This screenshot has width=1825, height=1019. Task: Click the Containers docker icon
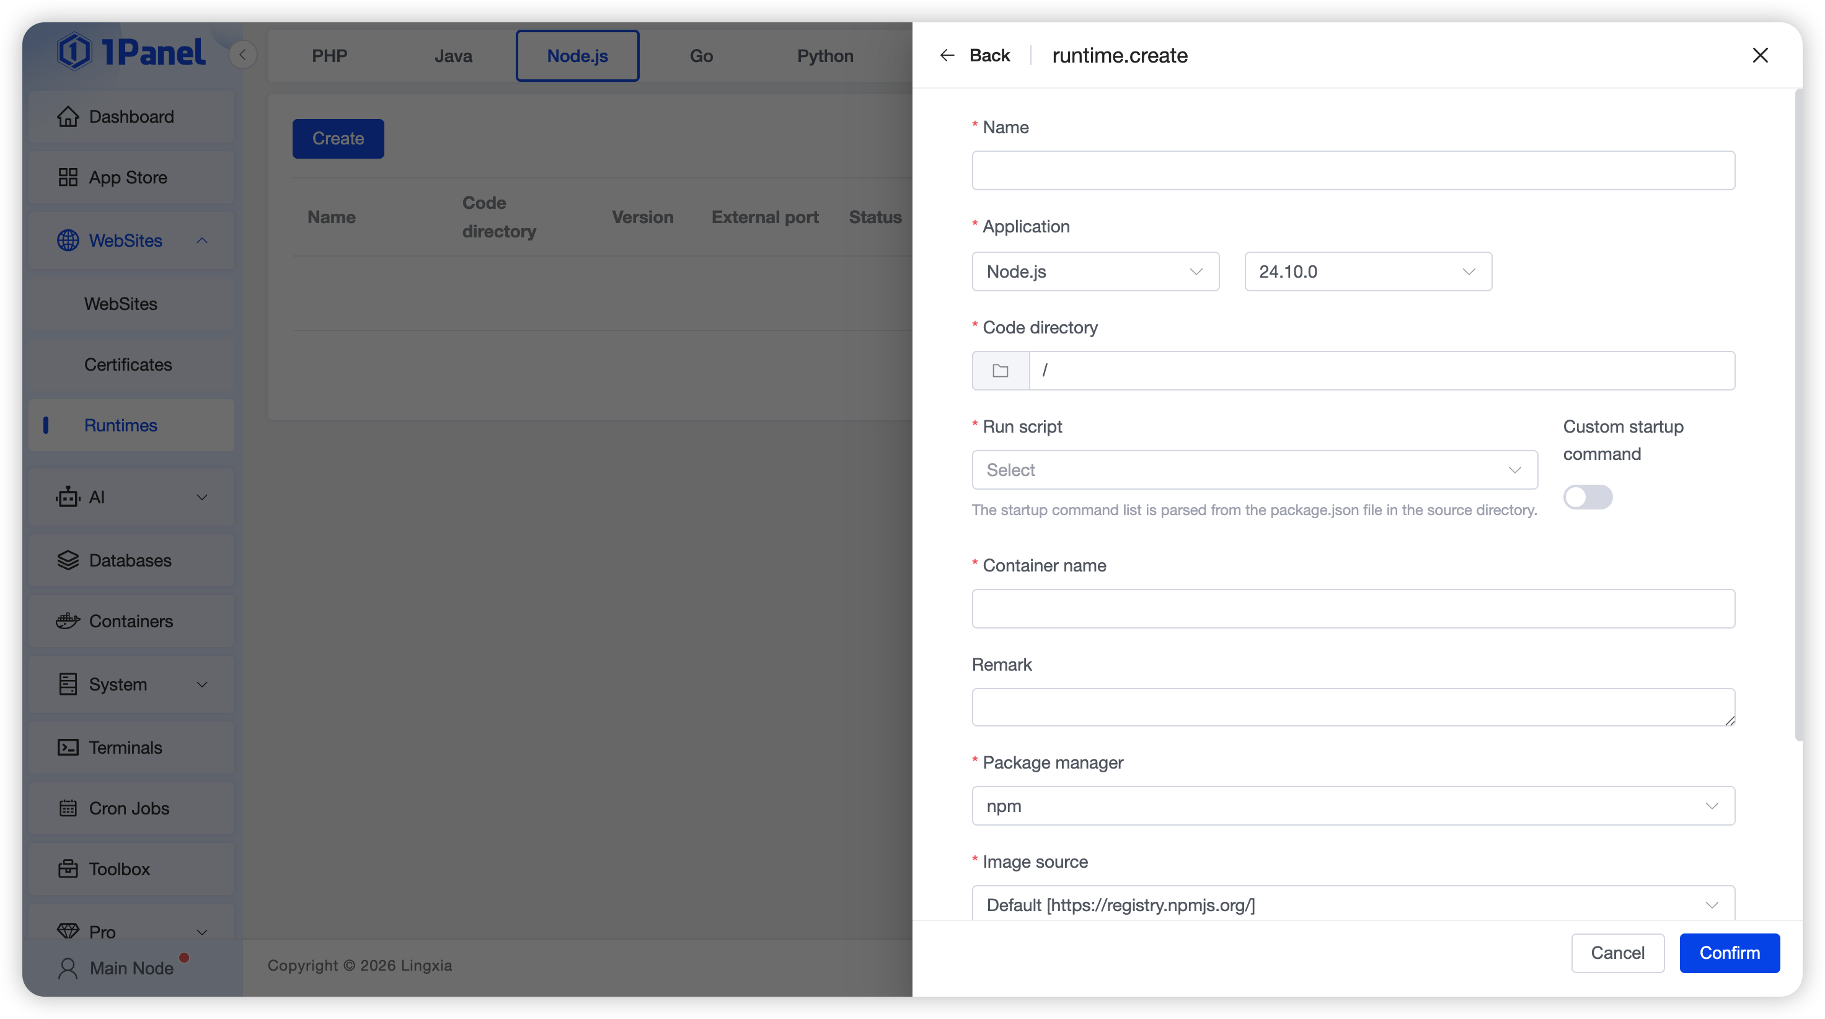pos(68,622)
